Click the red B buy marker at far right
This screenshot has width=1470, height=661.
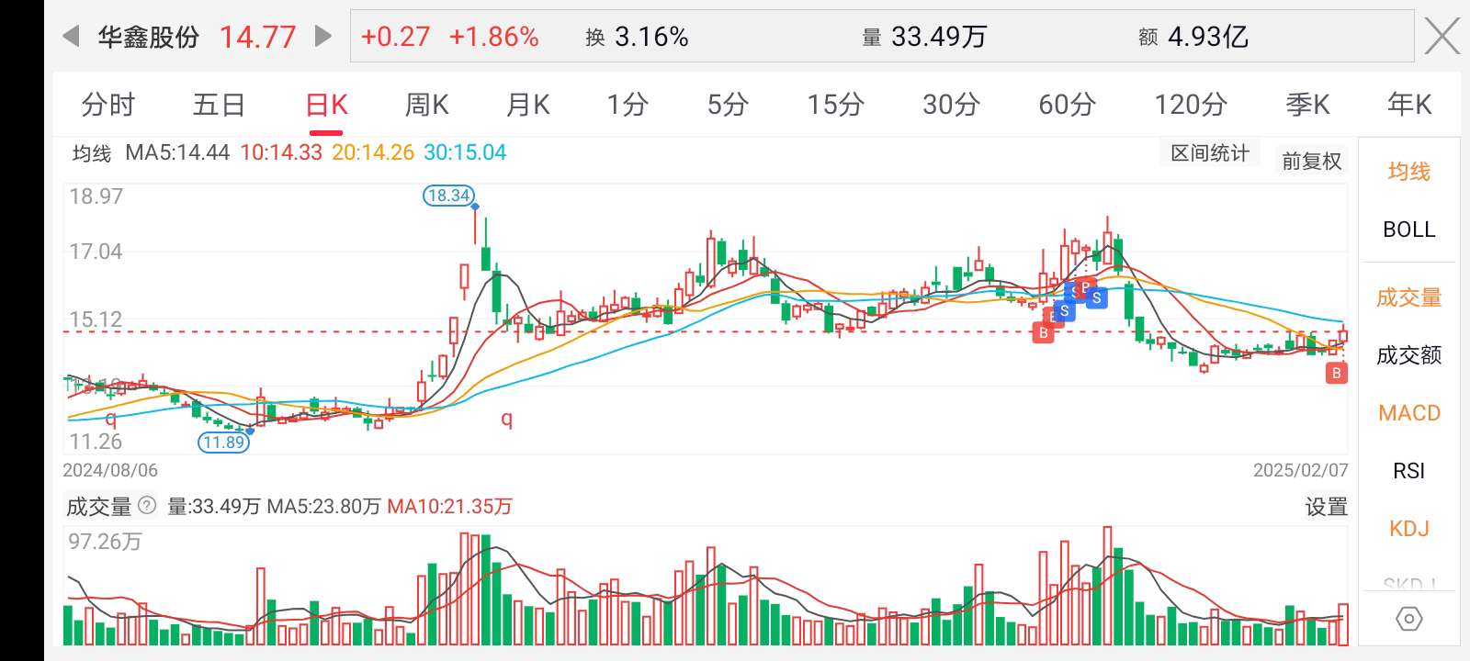1337,373
